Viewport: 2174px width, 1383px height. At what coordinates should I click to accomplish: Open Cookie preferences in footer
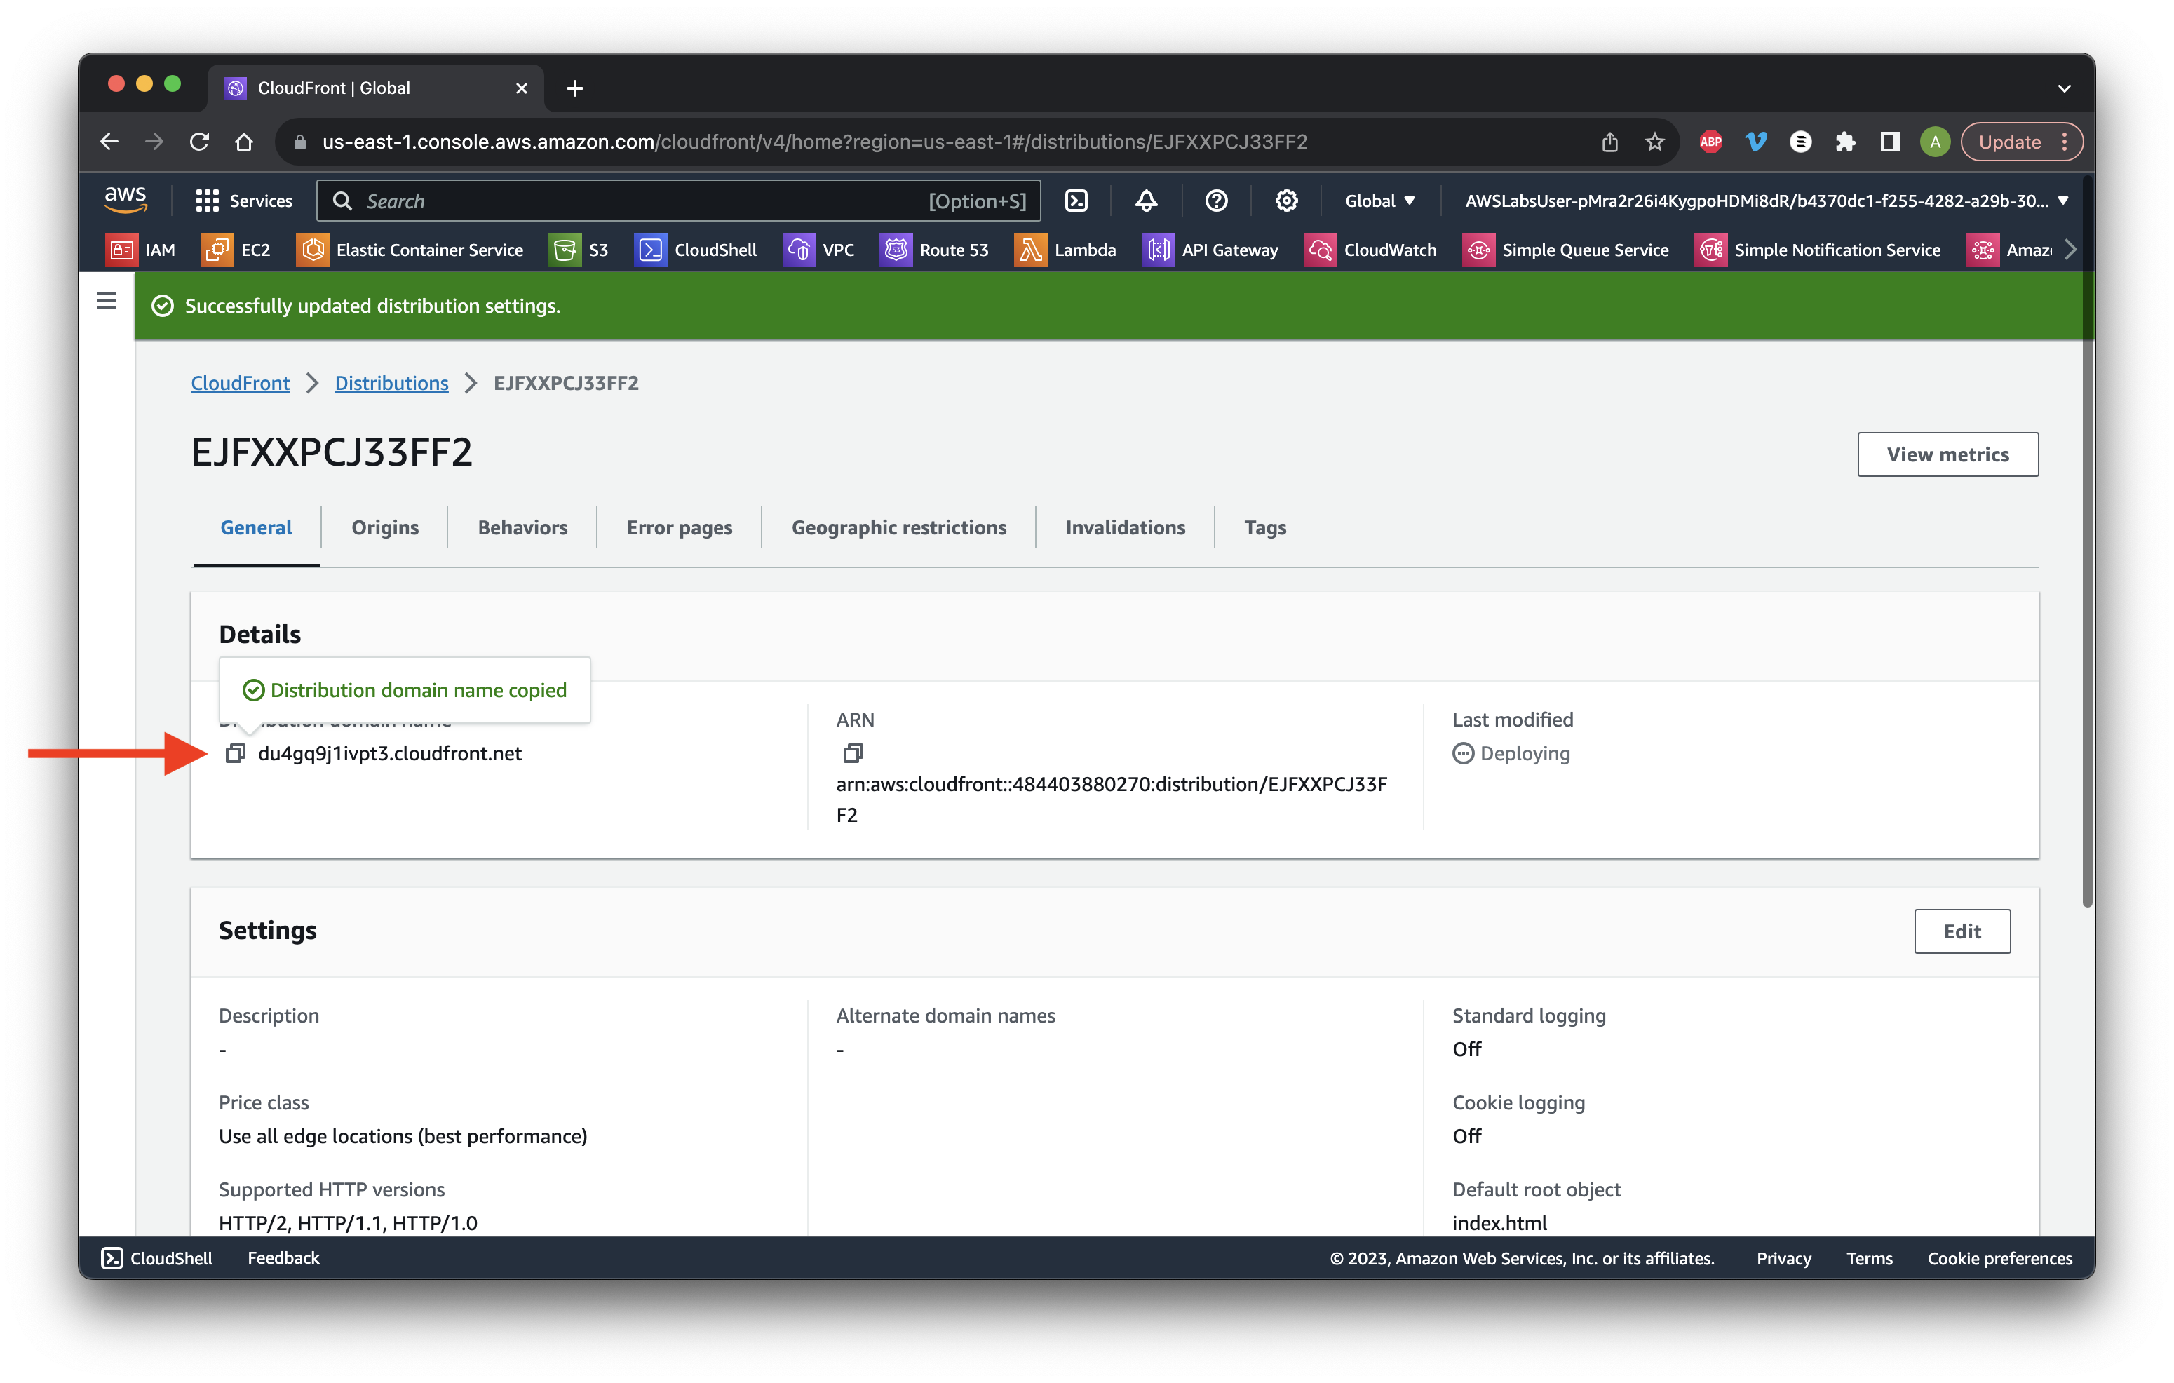[x=2000, y=1257]
